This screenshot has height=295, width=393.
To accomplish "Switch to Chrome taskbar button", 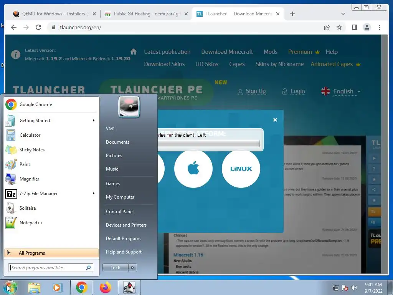I will [82, 287].
